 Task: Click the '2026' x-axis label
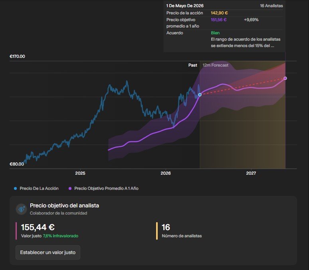click(x=166, y=173)
